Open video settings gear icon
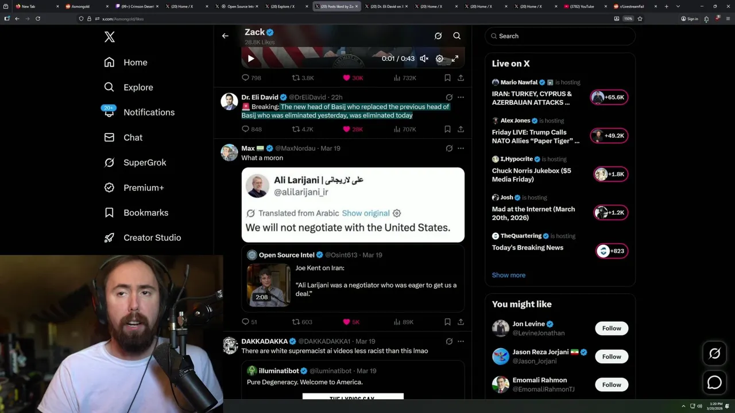This screenshot has height=413, width=735. pos(439,59)
